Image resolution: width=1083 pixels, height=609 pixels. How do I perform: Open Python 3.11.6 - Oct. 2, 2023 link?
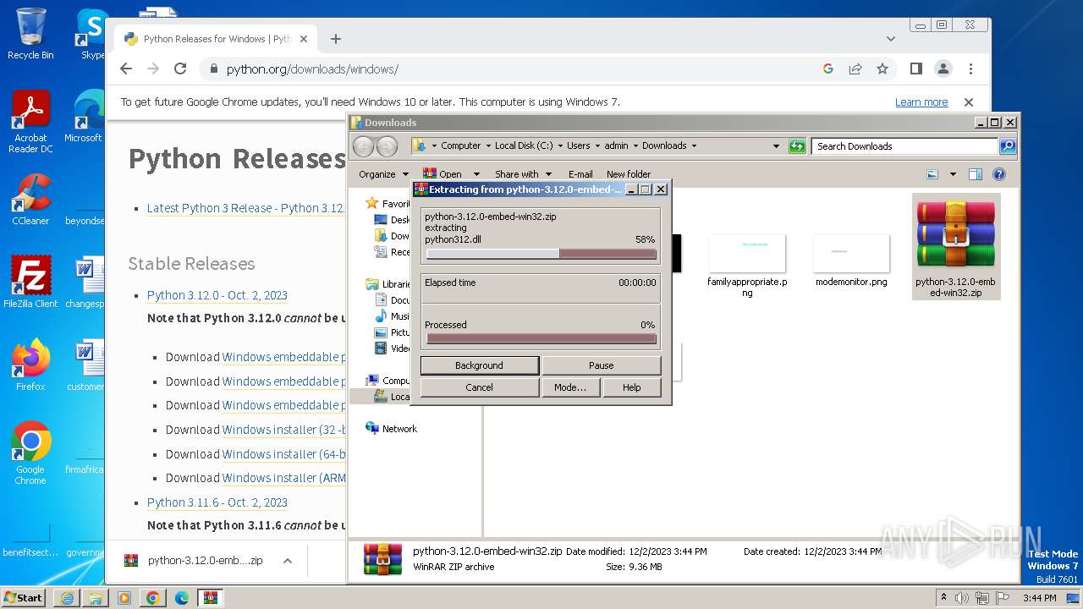217,502
